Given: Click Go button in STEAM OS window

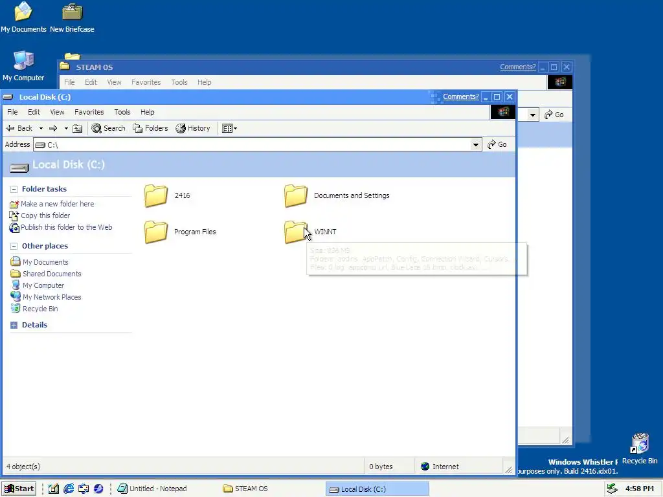Looking at the screenshot, I should tap(554, 115).
